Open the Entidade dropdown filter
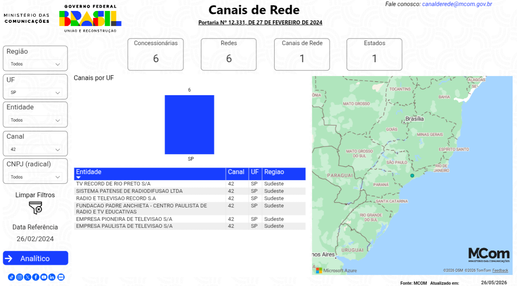The image size is (517, 286). tap(35, 120)
